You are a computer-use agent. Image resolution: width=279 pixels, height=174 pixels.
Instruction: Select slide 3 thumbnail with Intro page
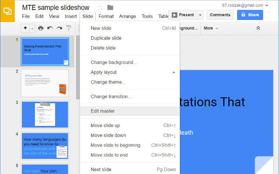point(45,114)
